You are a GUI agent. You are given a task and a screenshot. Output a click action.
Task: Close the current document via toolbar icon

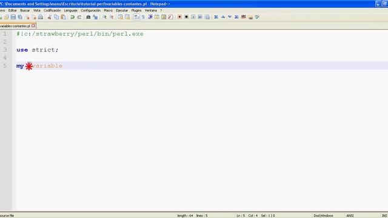pos(27,17)
